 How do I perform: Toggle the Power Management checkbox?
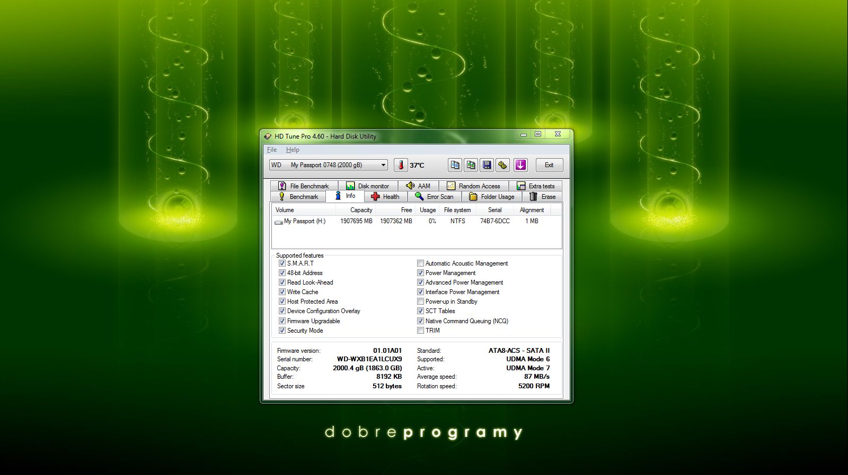420,272
